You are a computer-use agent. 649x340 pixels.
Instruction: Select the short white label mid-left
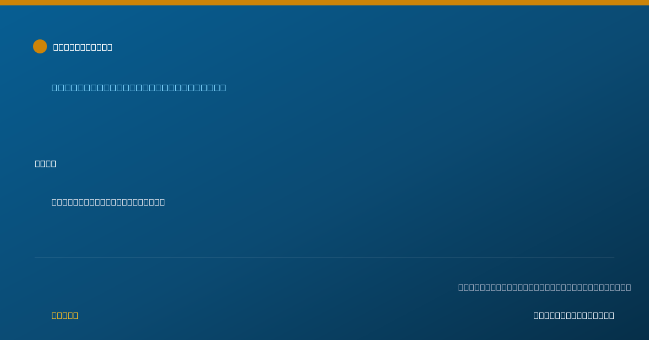point(45,164)
